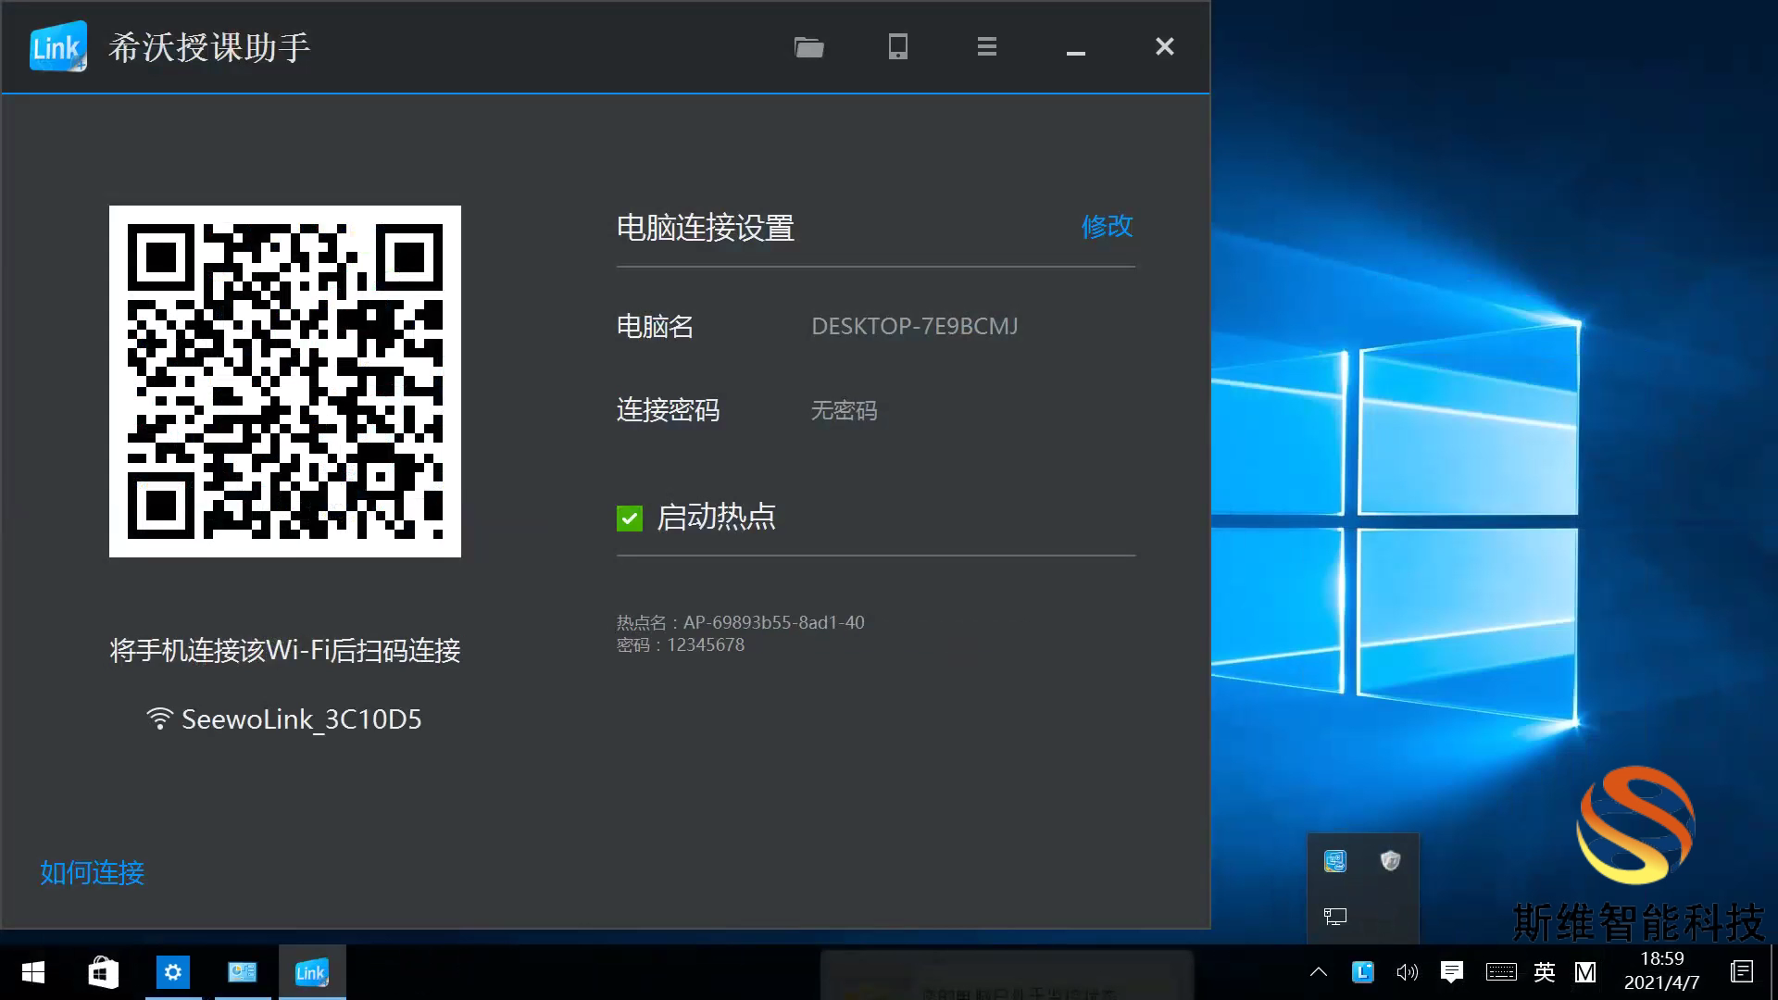The image size is (1778, 1000).
Task: Click the shield security icon in tray overflow
Action: point(1390,861)
